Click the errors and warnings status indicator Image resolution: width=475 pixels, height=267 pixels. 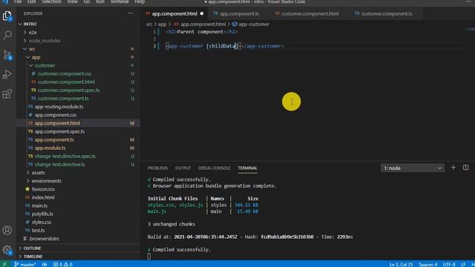click(62, 264)
